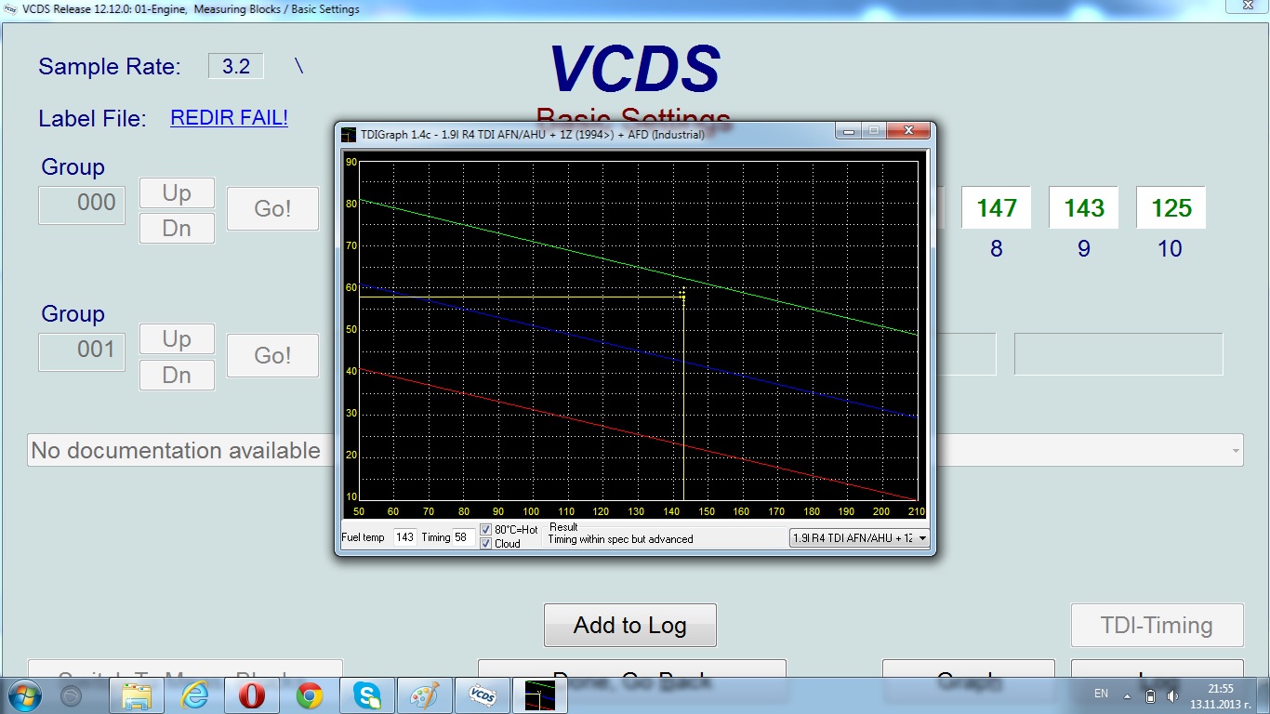
Task: Expand the No documentation available dropdown
Action: point(1236,451)
